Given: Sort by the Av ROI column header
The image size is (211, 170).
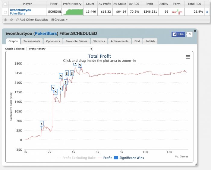Looking at the screenshot, I should coord(134,4).
